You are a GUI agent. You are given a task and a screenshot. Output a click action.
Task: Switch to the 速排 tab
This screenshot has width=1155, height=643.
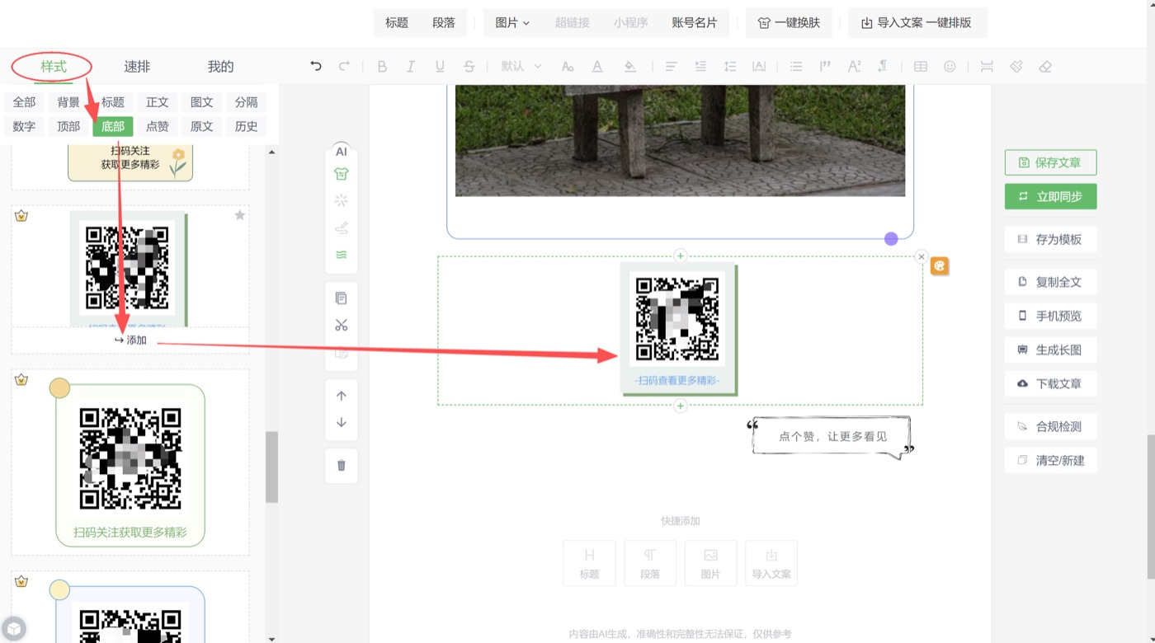pos(137,67)
